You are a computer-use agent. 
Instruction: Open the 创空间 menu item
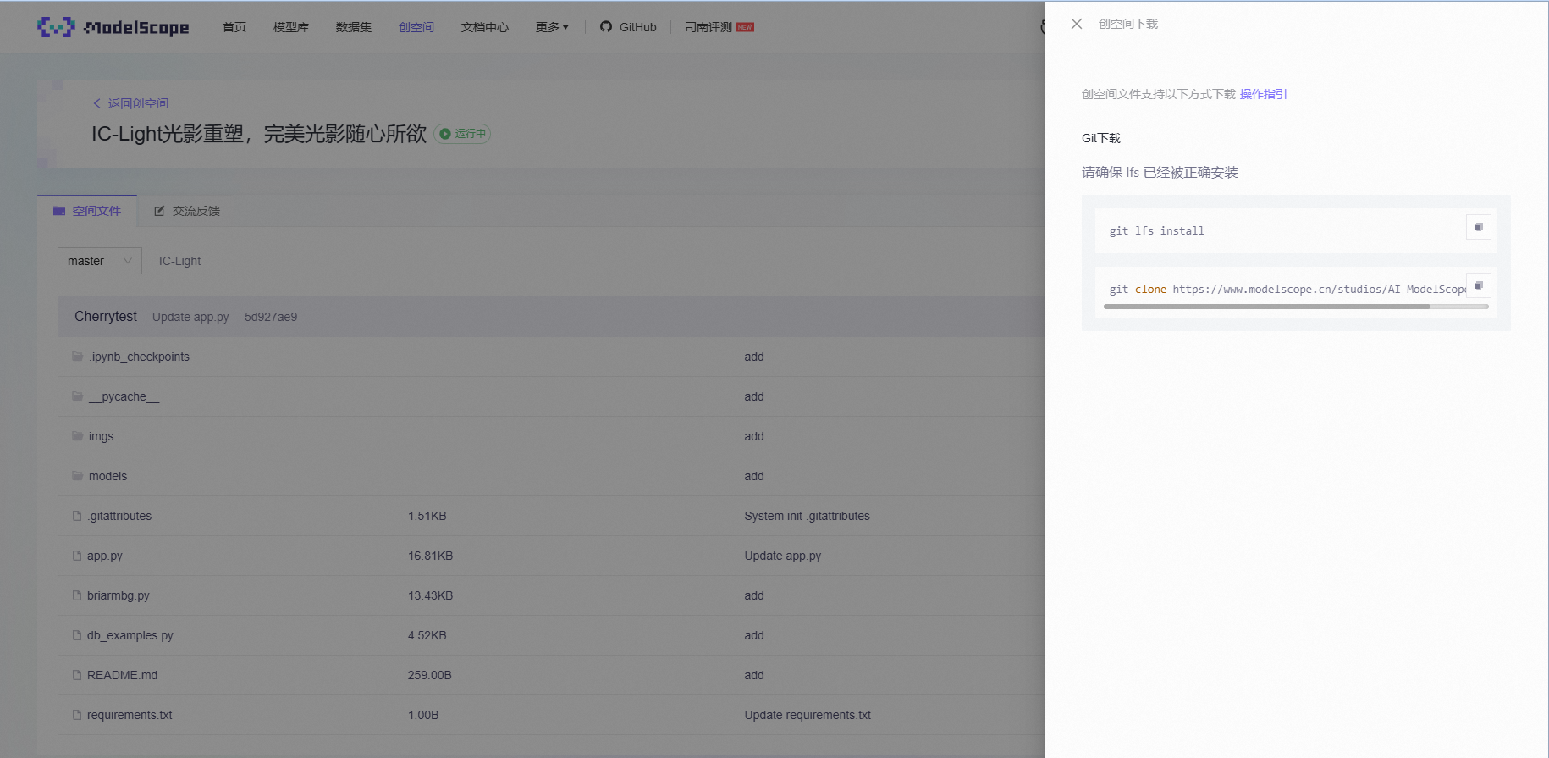pos(416,27)
